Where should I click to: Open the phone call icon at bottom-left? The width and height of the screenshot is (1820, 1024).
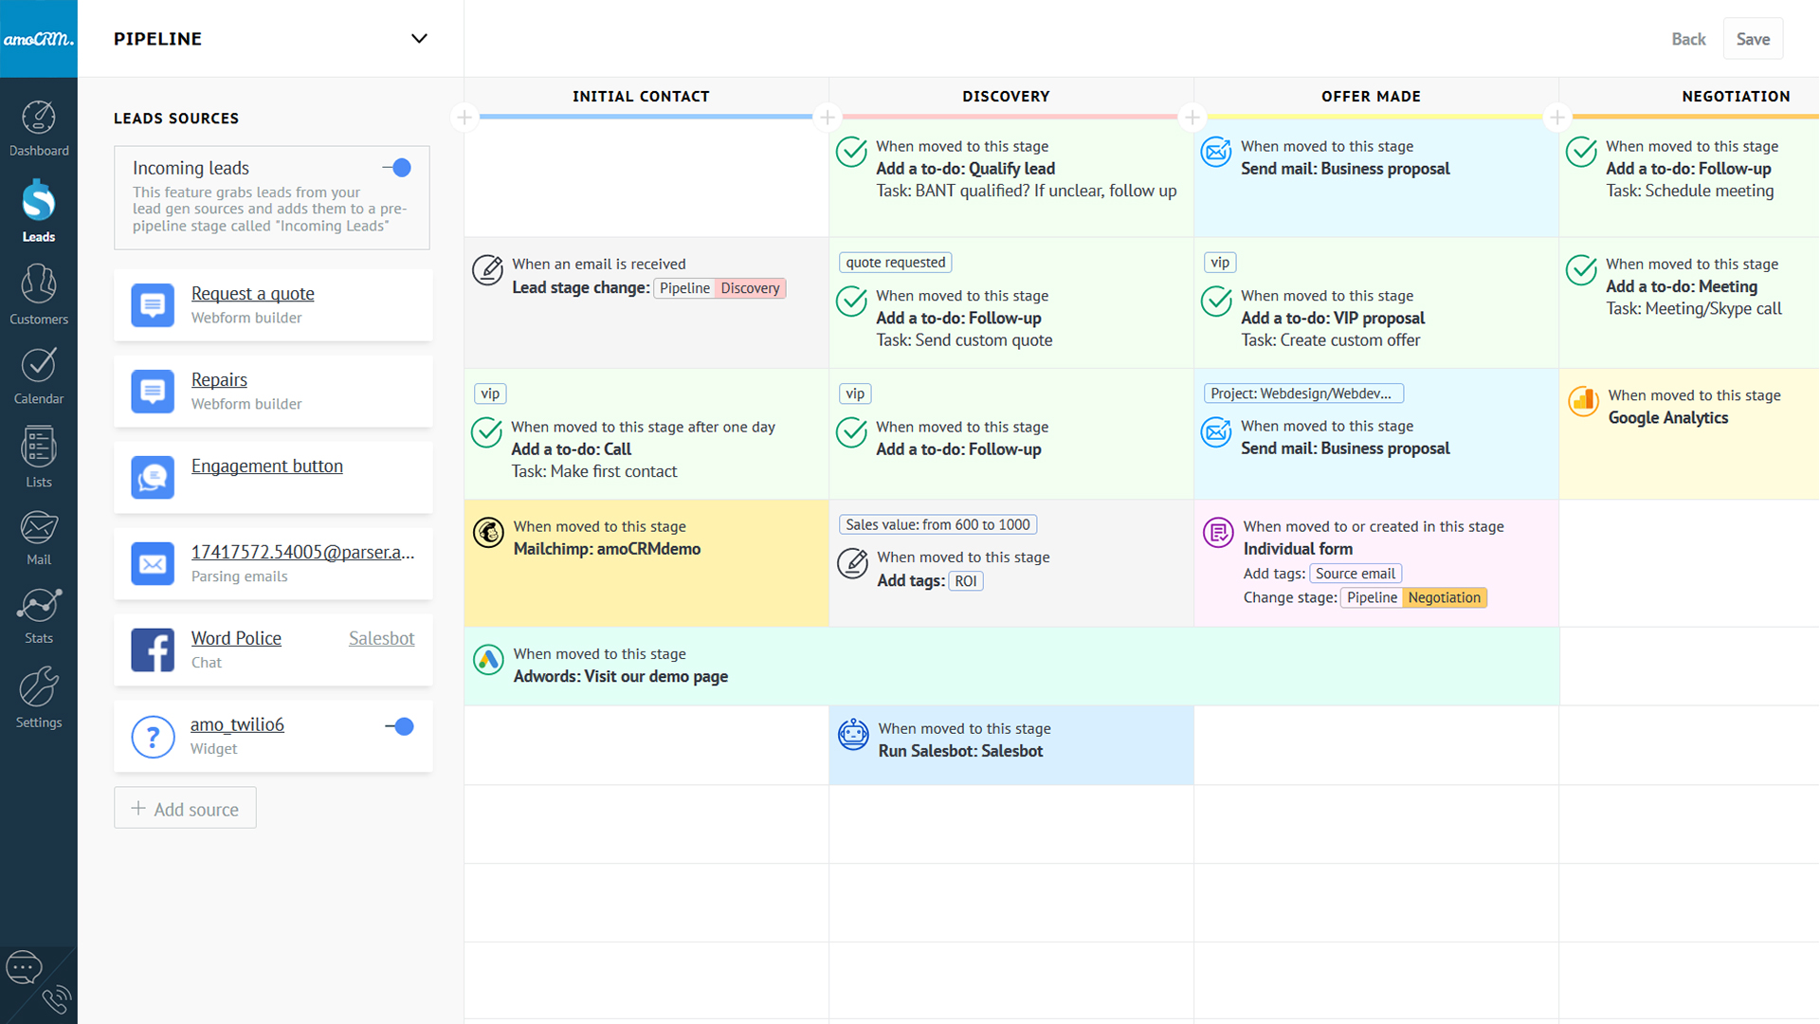tap(56, 998)
